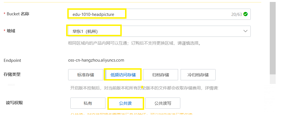
Task: Open the 地域 region dropdown
Action: pyautogui.click(x=159, y=31)
